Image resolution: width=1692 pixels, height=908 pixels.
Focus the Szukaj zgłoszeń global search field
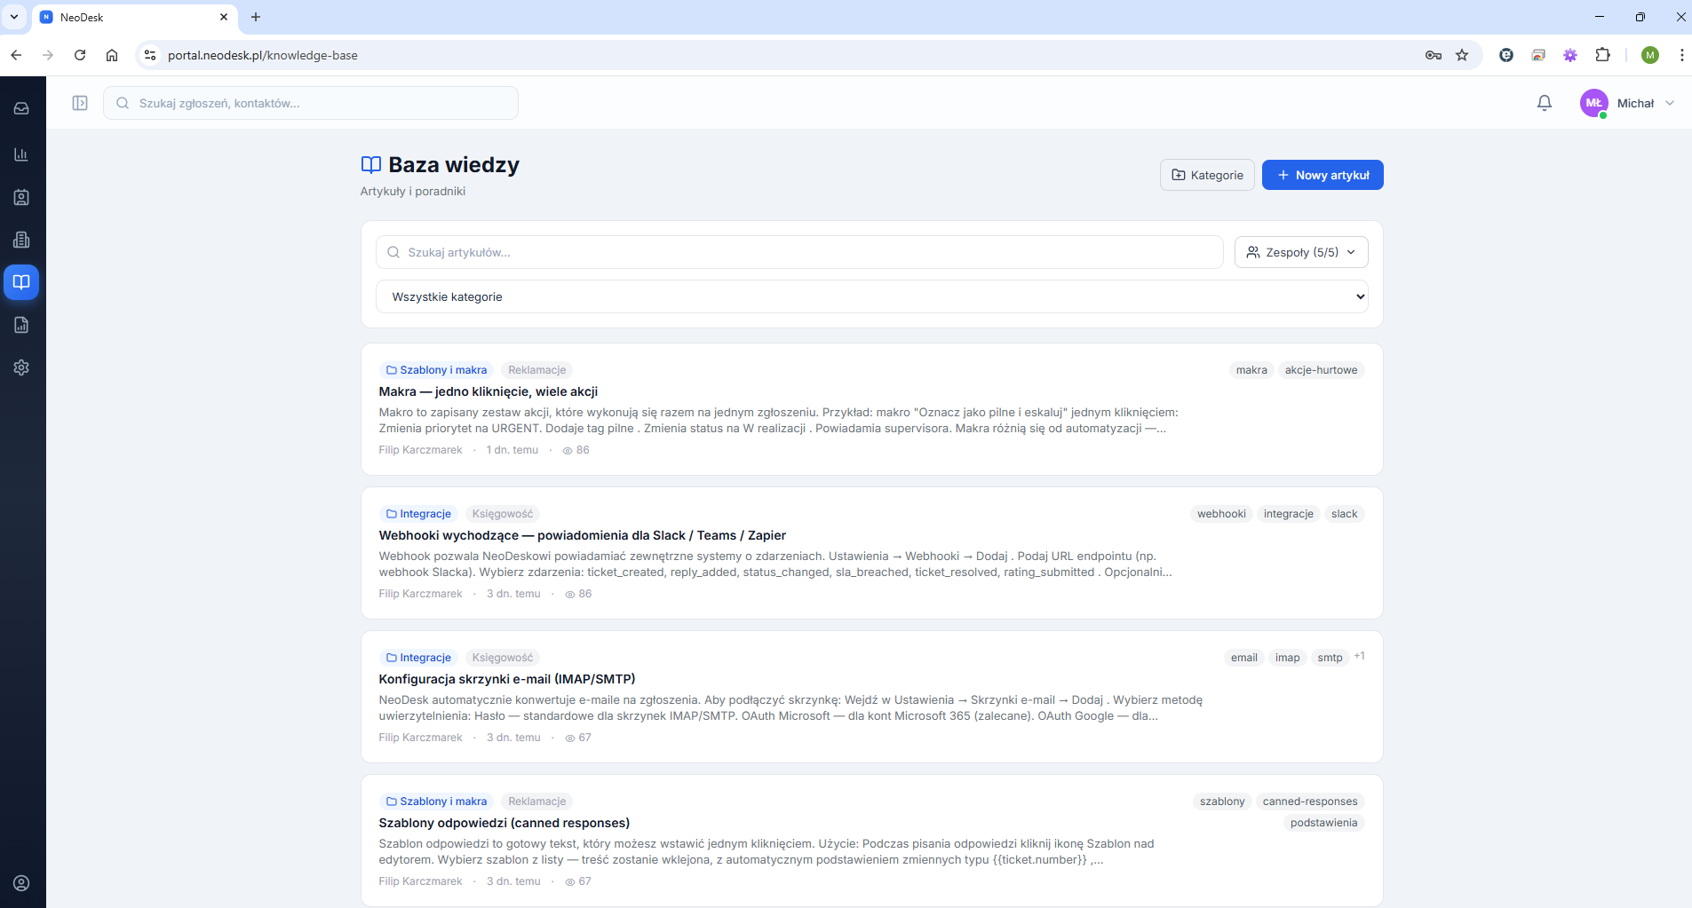311,103
